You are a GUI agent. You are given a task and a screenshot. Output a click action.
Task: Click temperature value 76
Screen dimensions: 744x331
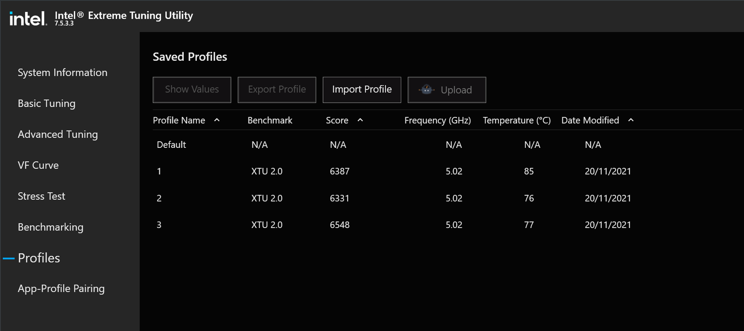529,198
